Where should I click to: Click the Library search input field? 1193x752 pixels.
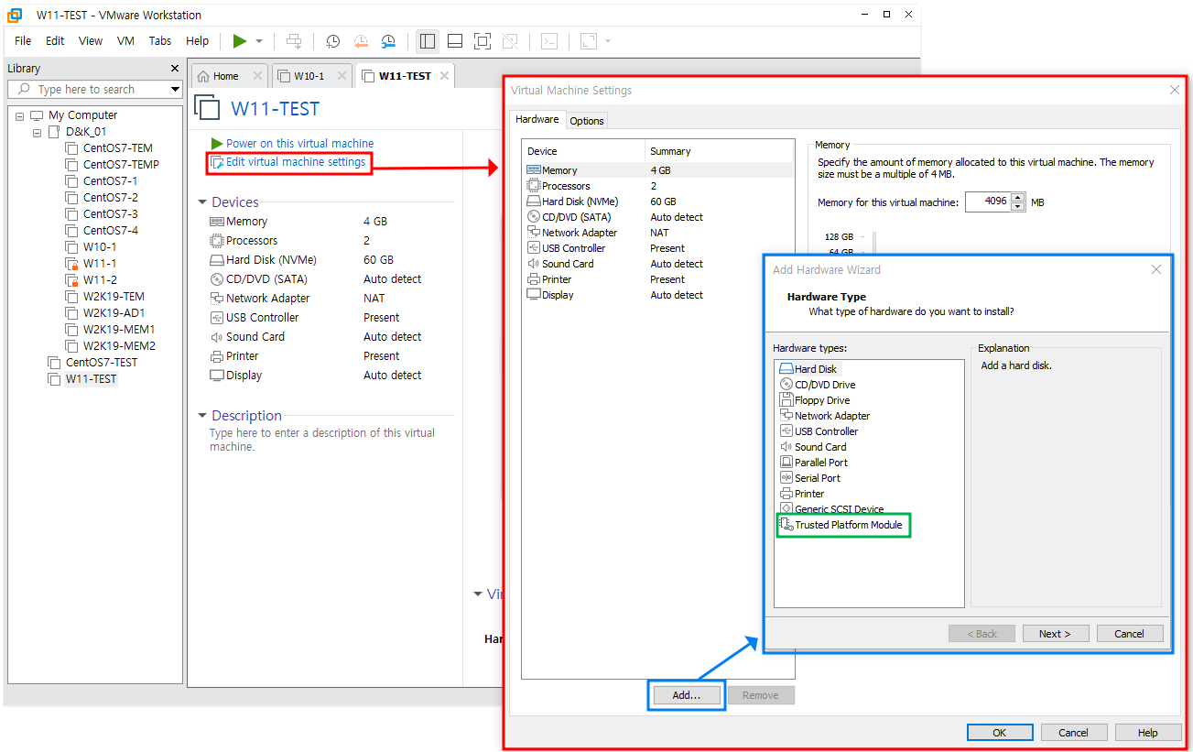click(89, 89)
